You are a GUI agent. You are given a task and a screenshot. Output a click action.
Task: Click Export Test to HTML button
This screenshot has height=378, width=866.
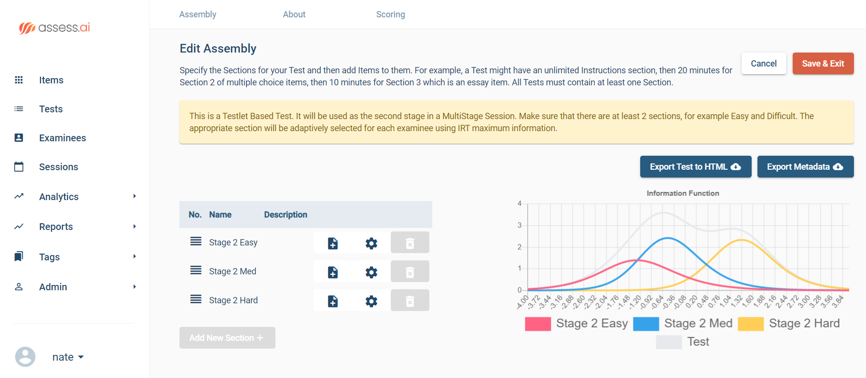[x=695, y=167]
